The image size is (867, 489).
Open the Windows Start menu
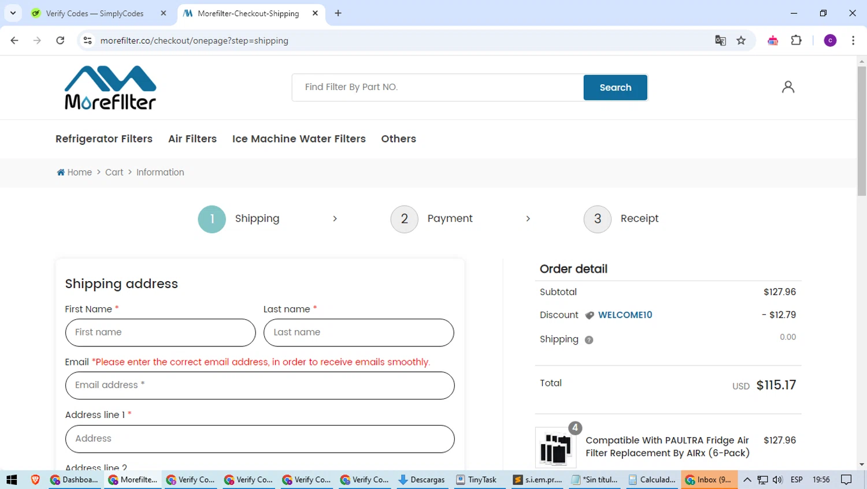[12, 480]
